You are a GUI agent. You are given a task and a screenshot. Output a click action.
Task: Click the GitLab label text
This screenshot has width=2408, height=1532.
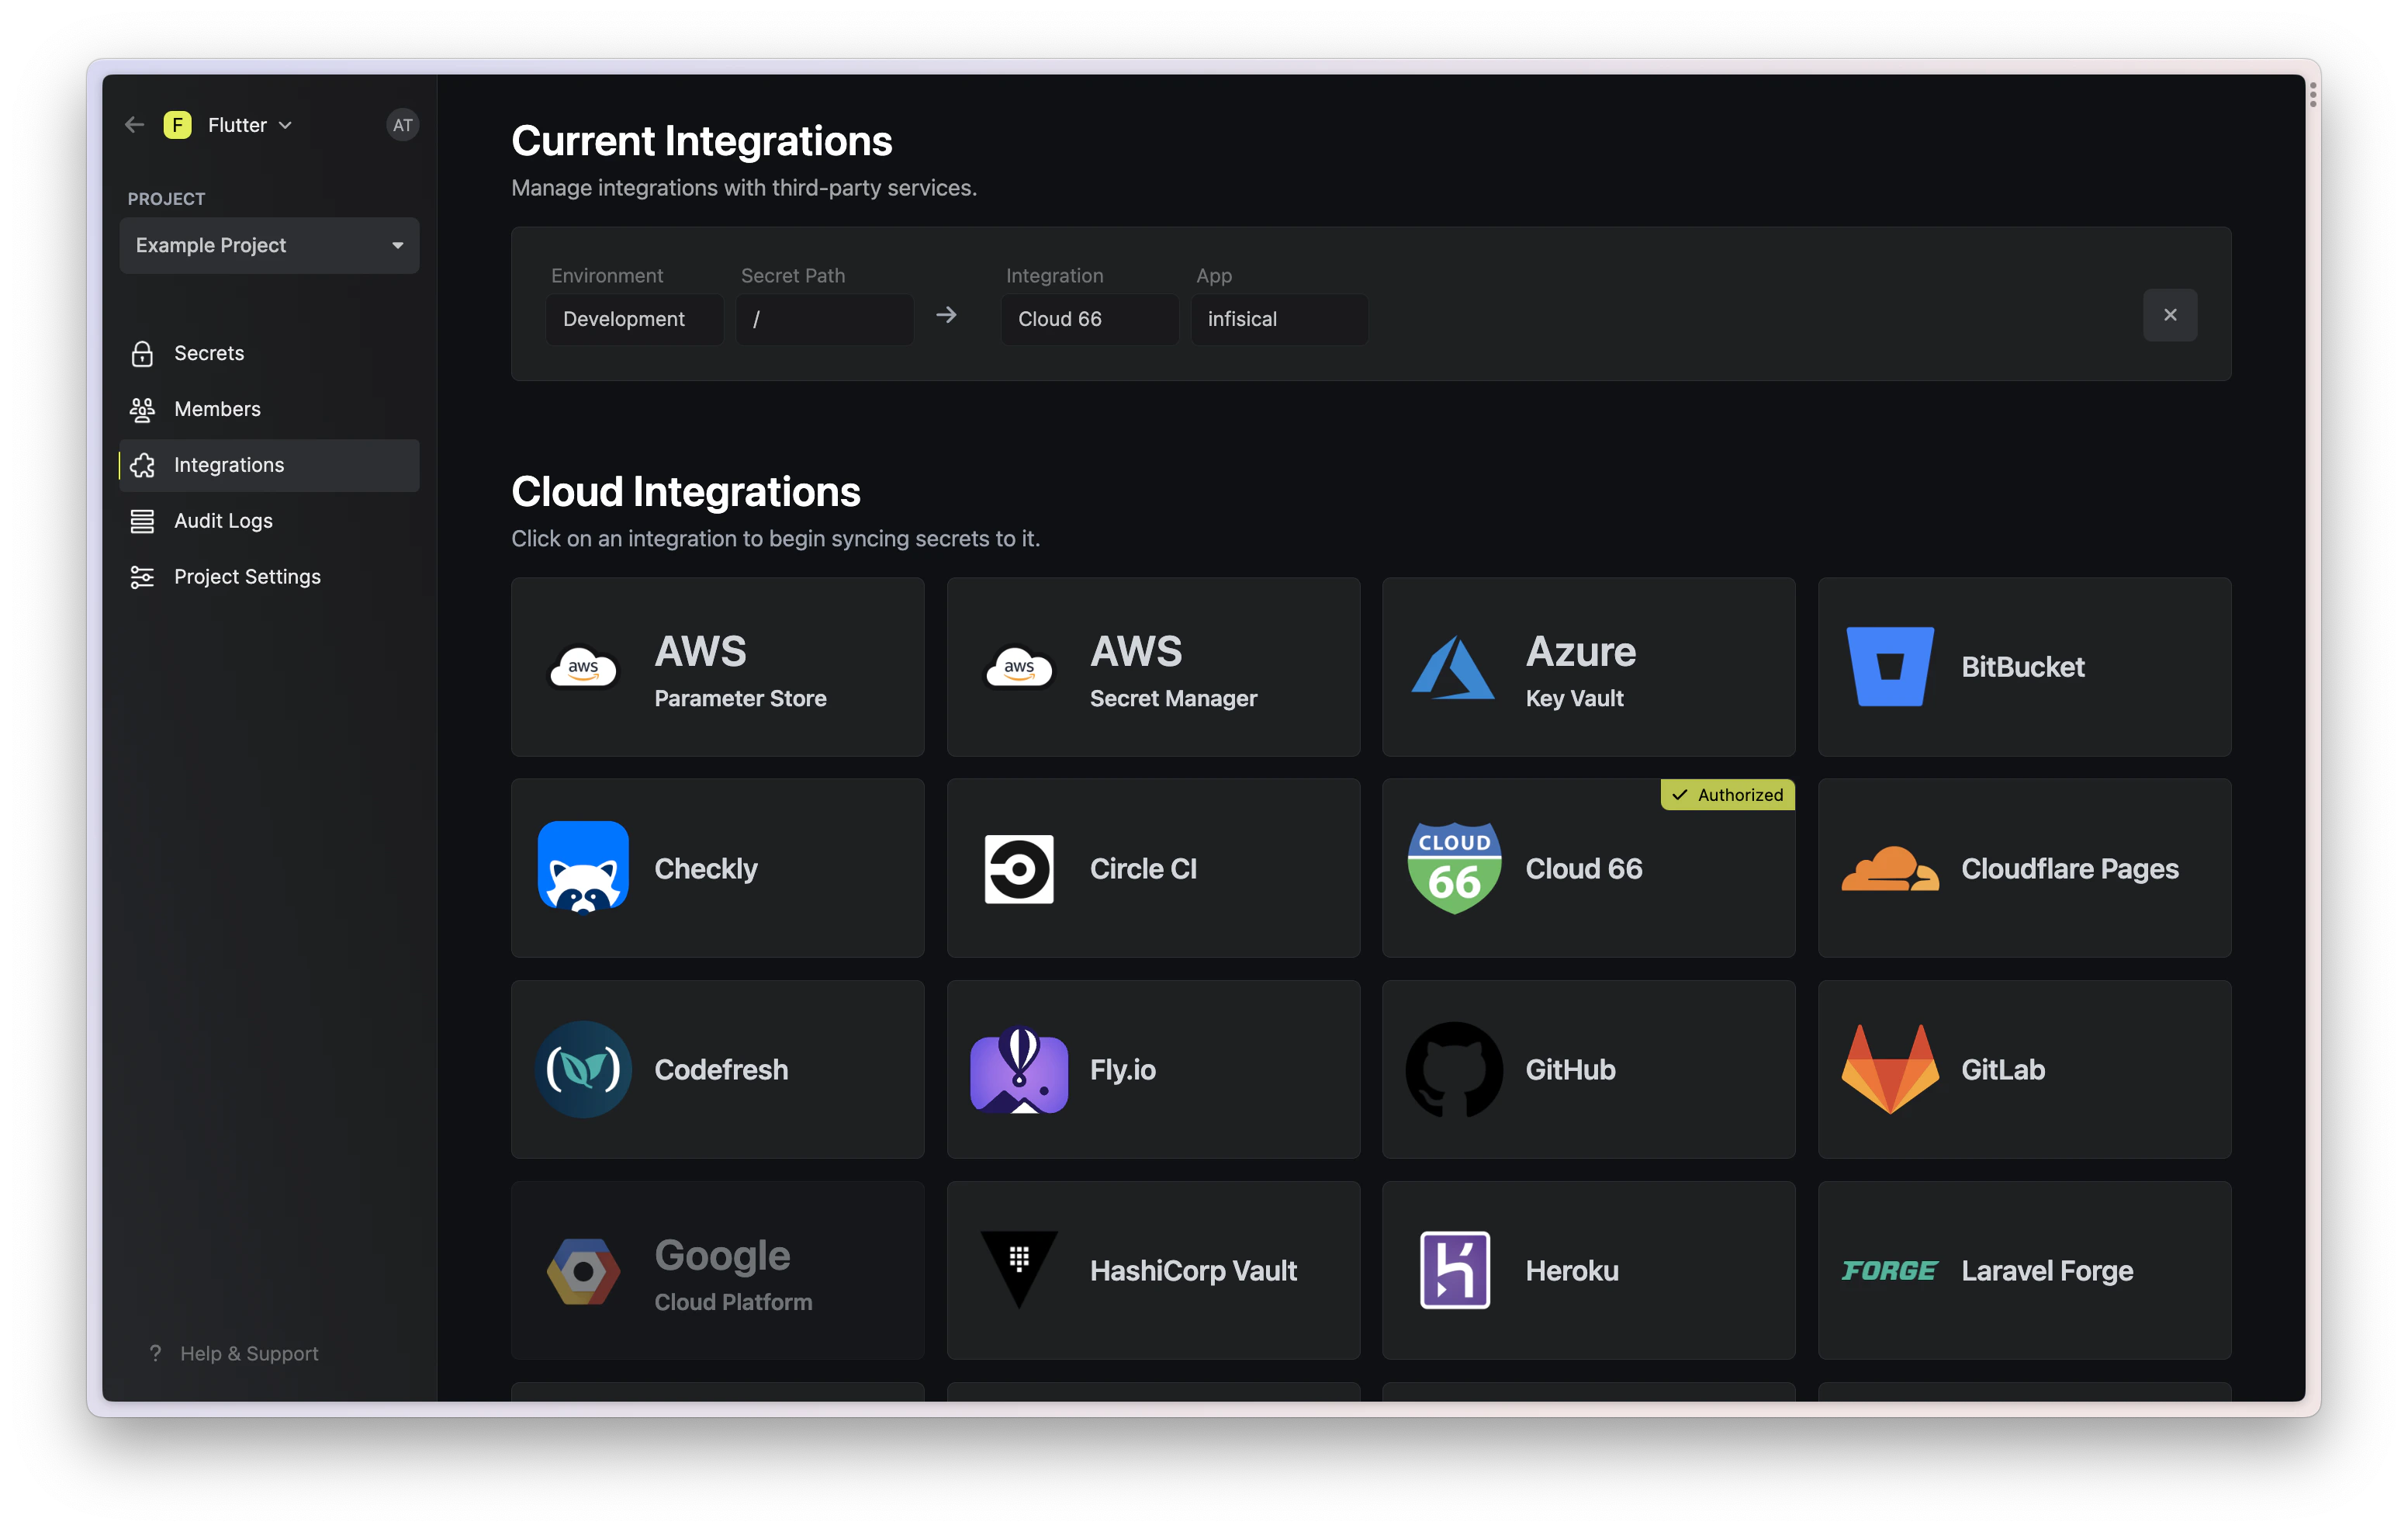[x=2003, y=1069]
